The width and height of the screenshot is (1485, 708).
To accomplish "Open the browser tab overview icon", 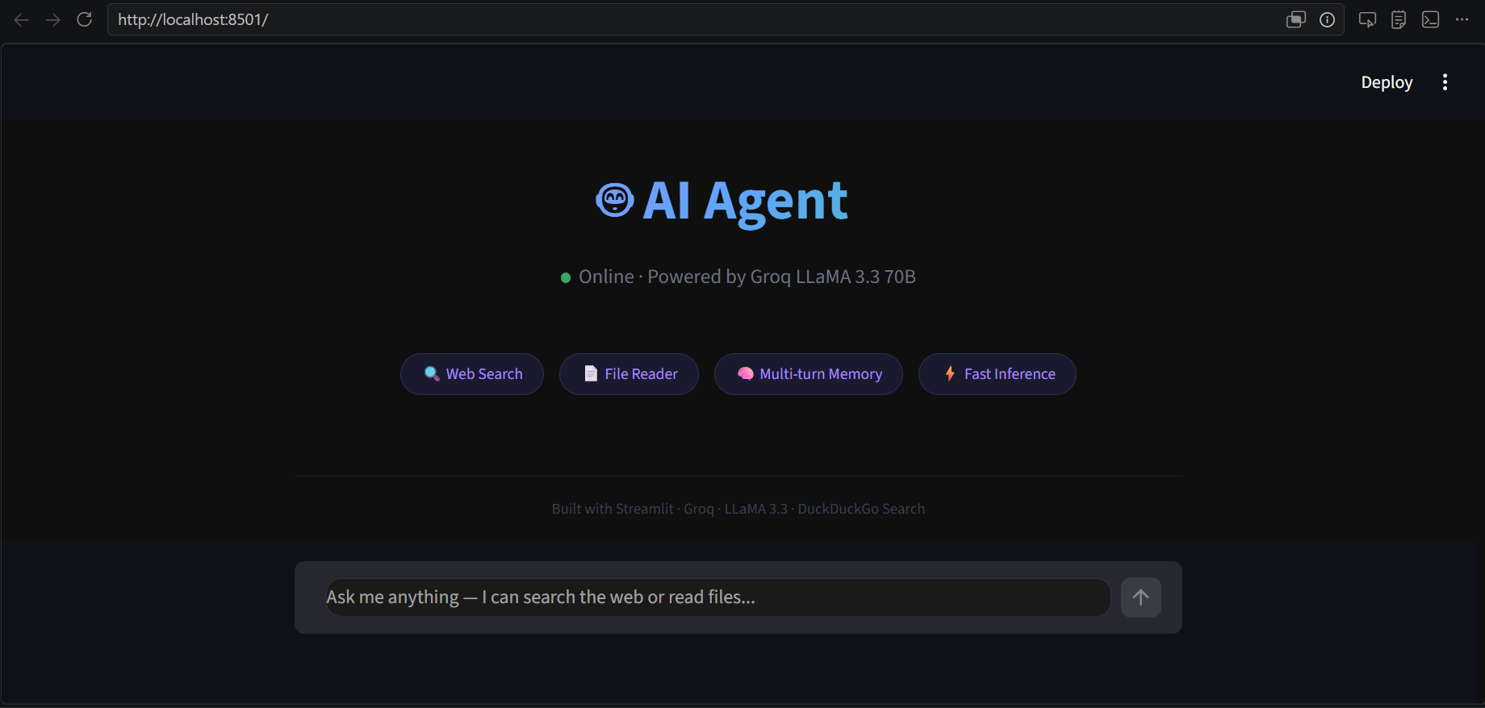I will click(1296, 19).
